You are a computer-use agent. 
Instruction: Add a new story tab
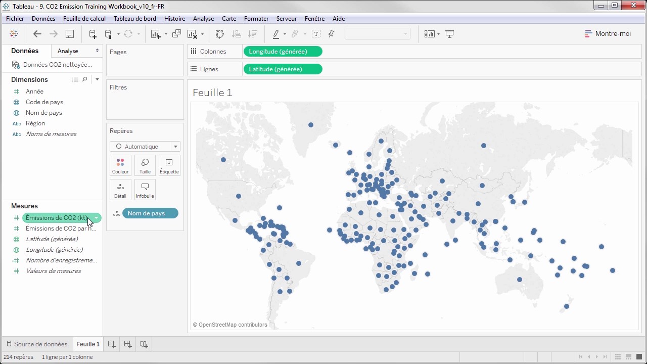(x=144, y=344)
